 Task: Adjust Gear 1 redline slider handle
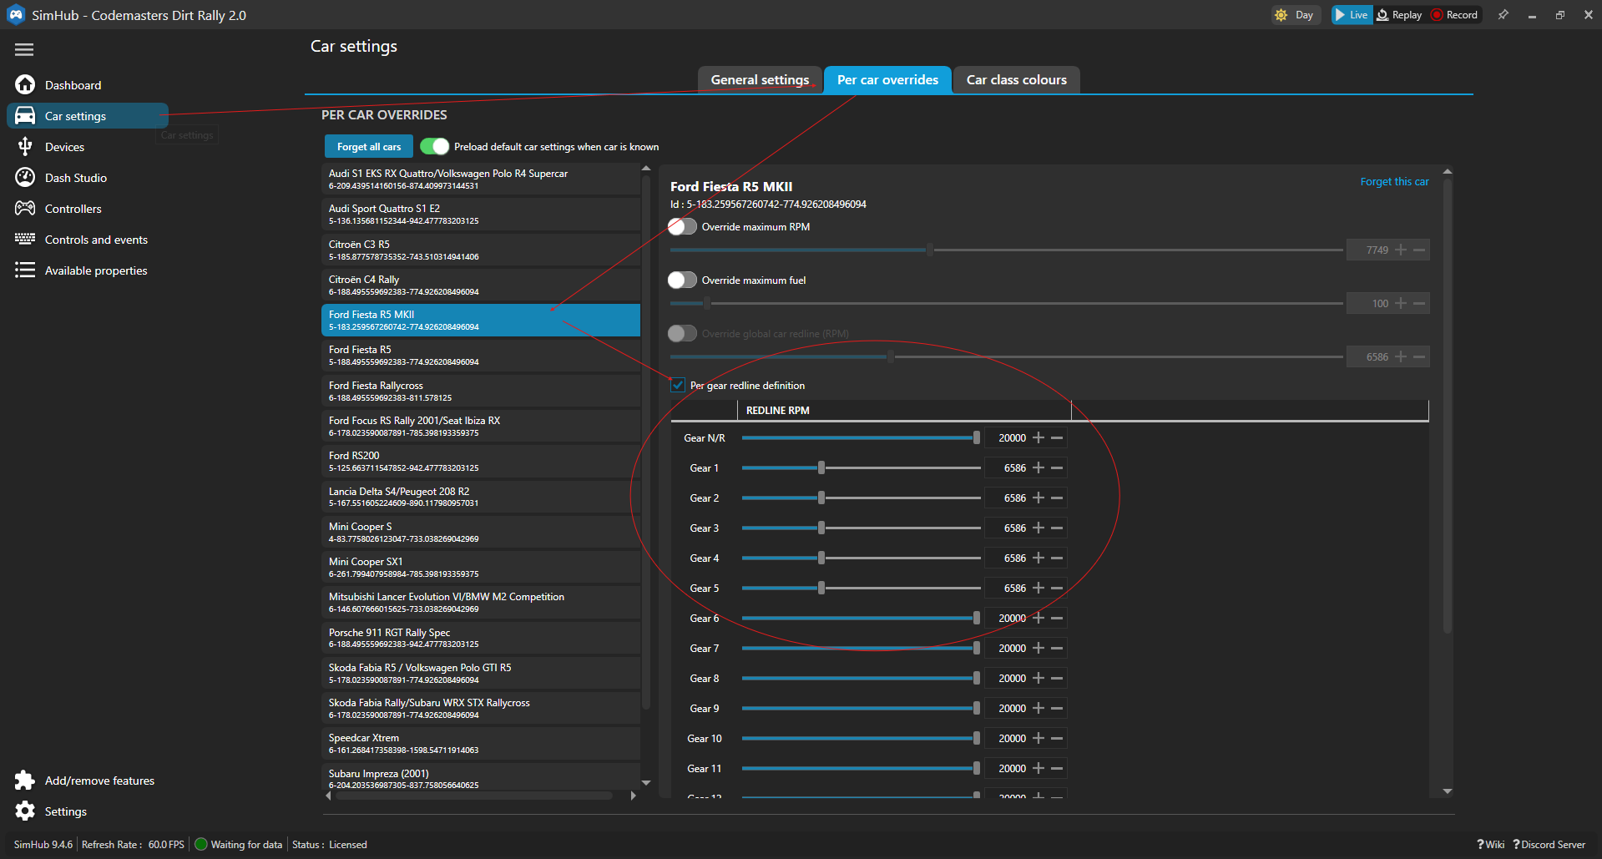[821, 467]
